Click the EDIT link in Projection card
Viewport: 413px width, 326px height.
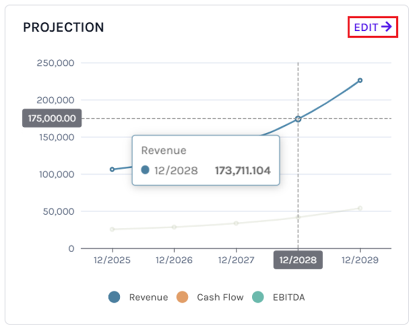(366, 27)
